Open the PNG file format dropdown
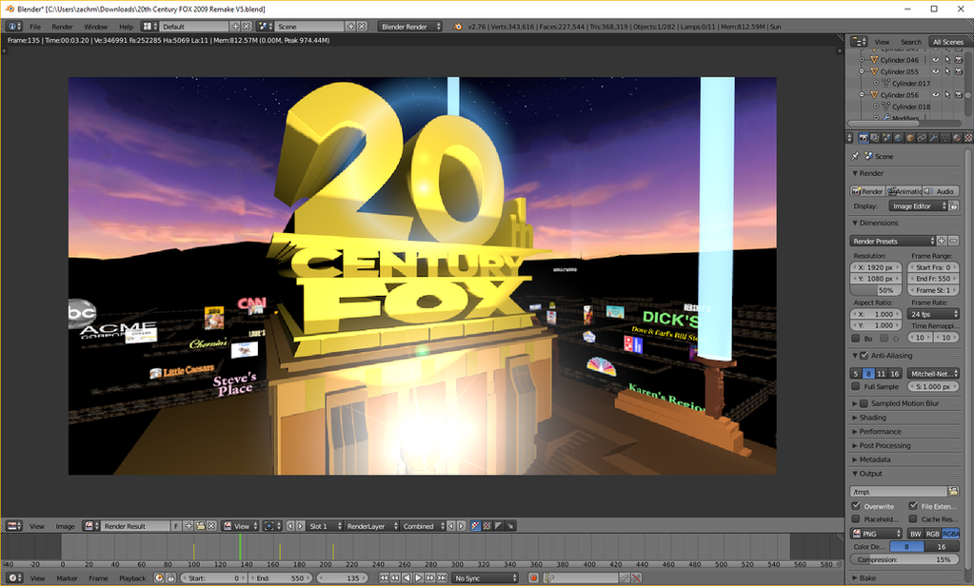This screenshot has height=586, width=974. (x=876, y=534)
